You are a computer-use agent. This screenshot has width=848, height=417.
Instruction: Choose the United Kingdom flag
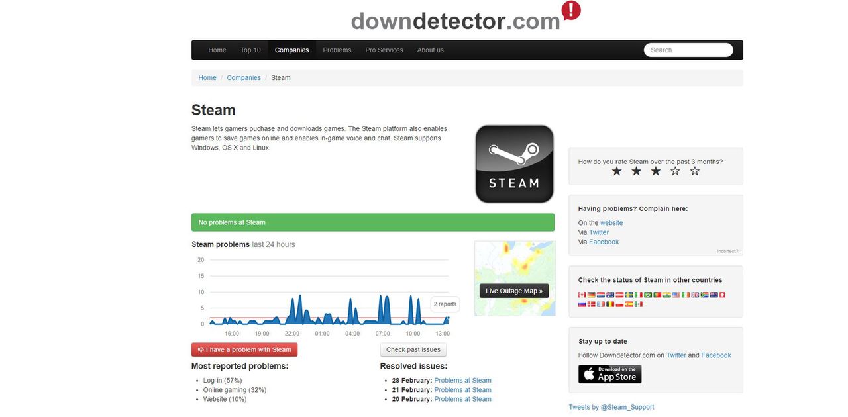(x=695, y=295)
